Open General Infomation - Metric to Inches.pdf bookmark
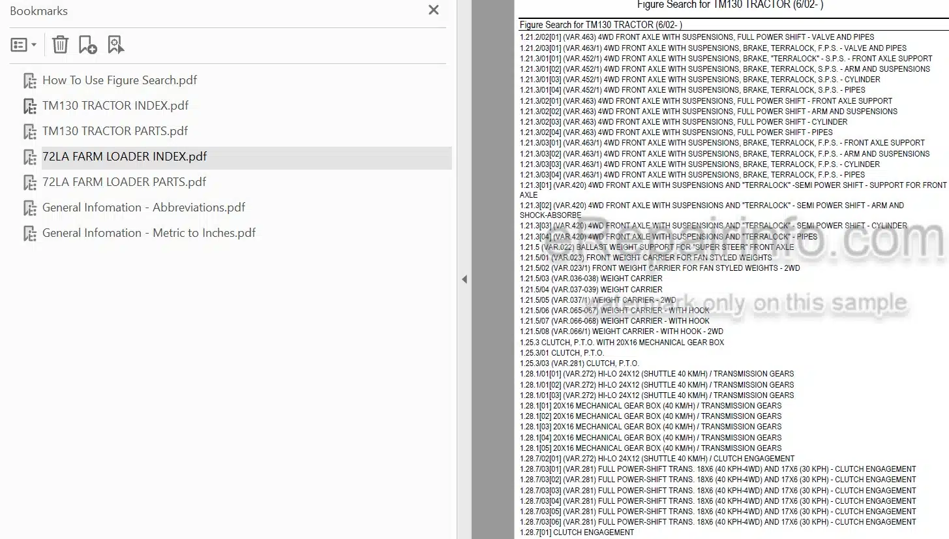 (149, 233)
